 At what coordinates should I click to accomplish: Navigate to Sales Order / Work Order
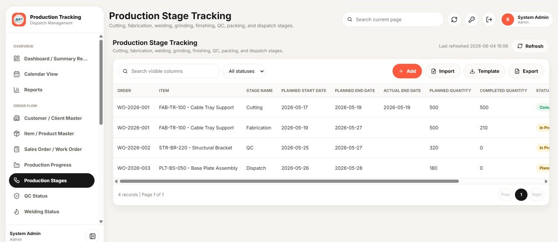[x=51, y=149]
